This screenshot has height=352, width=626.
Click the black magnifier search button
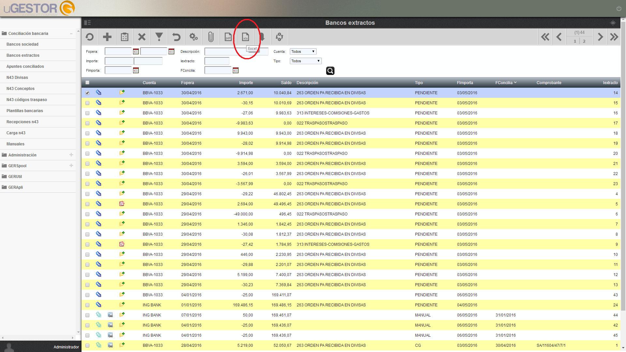[330, 71]
